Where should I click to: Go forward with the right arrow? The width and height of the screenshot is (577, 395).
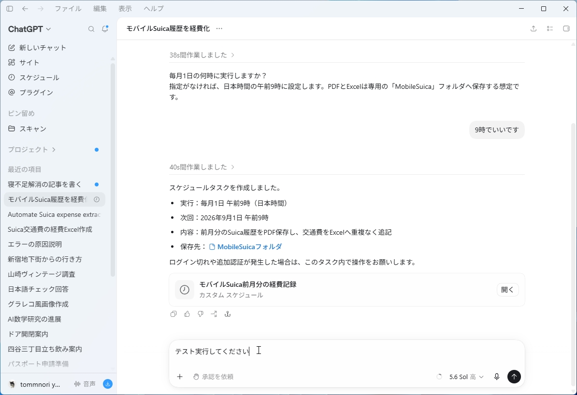tap(41, 9)
